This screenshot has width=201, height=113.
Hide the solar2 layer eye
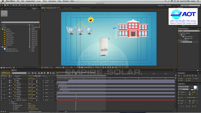(2, 86)
